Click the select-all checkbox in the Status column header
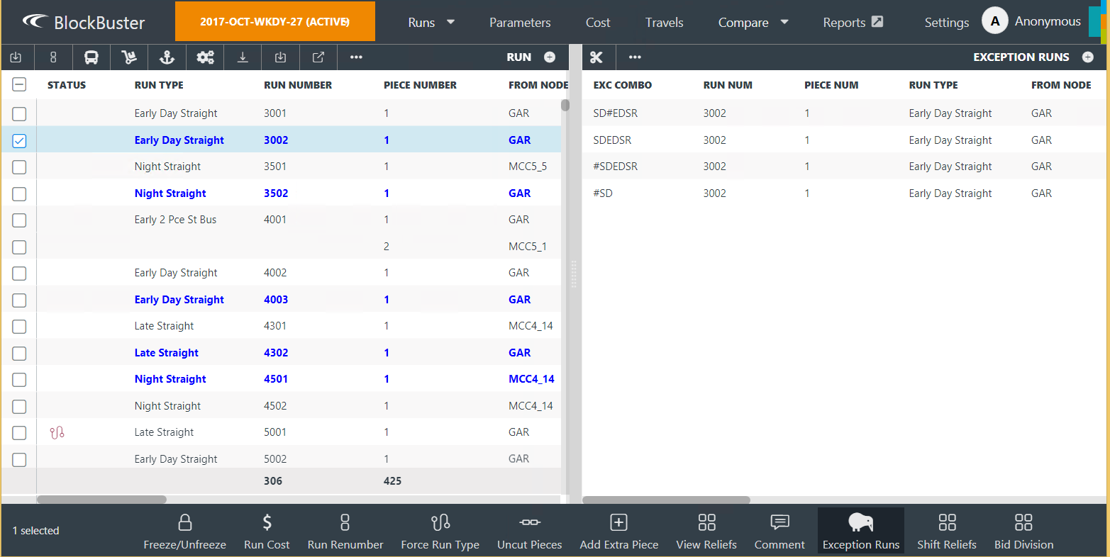 19,84
